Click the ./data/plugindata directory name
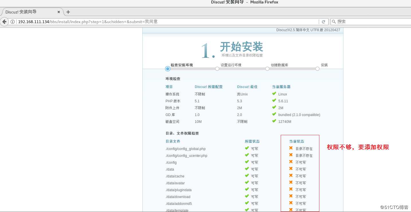 179,190
